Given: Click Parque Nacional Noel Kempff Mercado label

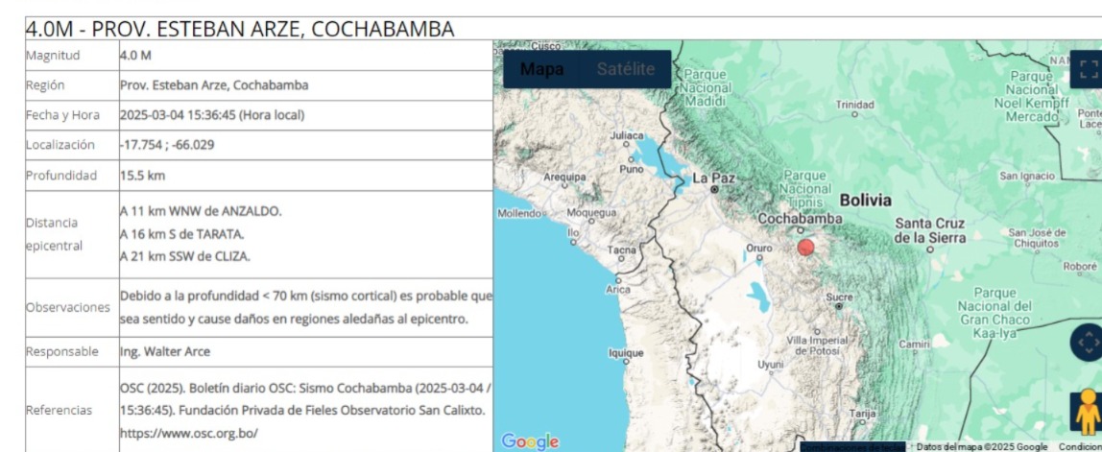Looking at the screenshot, I should [1030, 96].
